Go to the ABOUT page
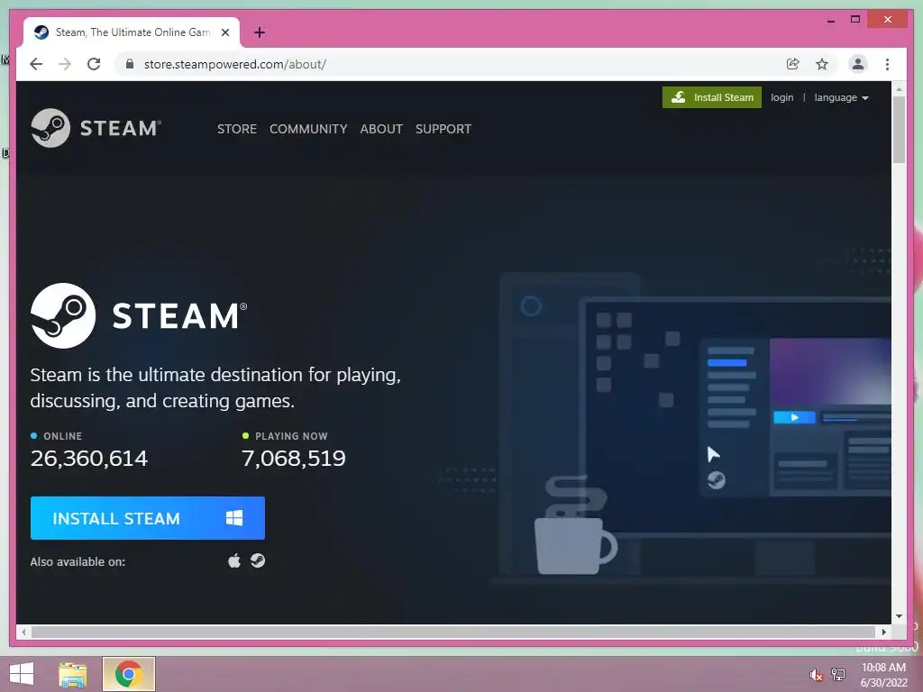This screenshot has width=923, height=692. coord(381,129)
